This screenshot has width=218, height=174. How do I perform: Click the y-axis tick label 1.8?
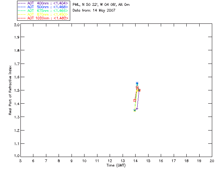pyautogui.click(x=17, y=50)
